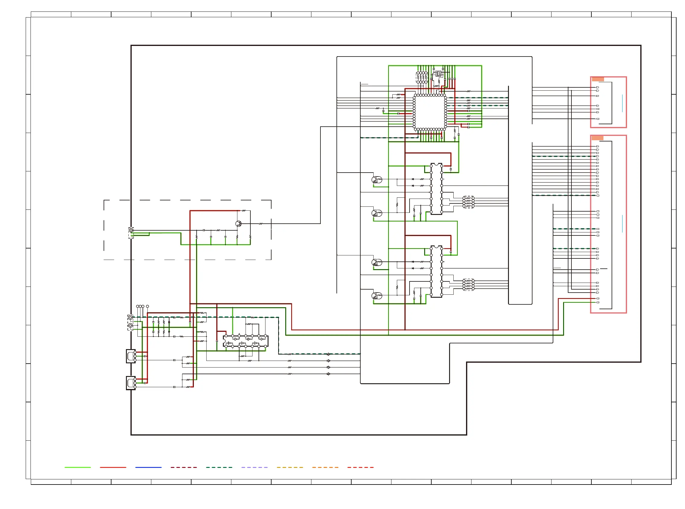The height and width of the screenshot is (509, 685).
Task: Click the solid red legend line
Action: pyautogui.click(x=113, y=467)
